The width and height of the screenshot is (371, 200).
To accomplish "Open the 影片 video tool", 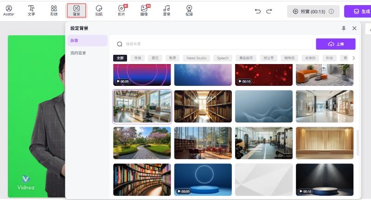I will pos(122,10).
